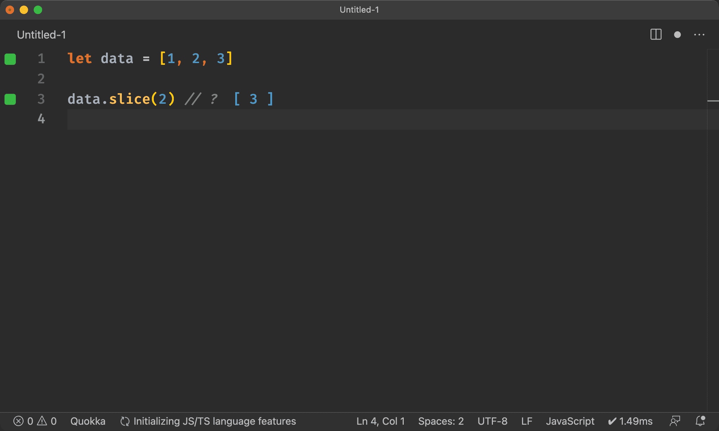The image size is (719, 431).
Task: Open Go to Line via 'Ln 4, Col 1'
Action: (381, 421)
